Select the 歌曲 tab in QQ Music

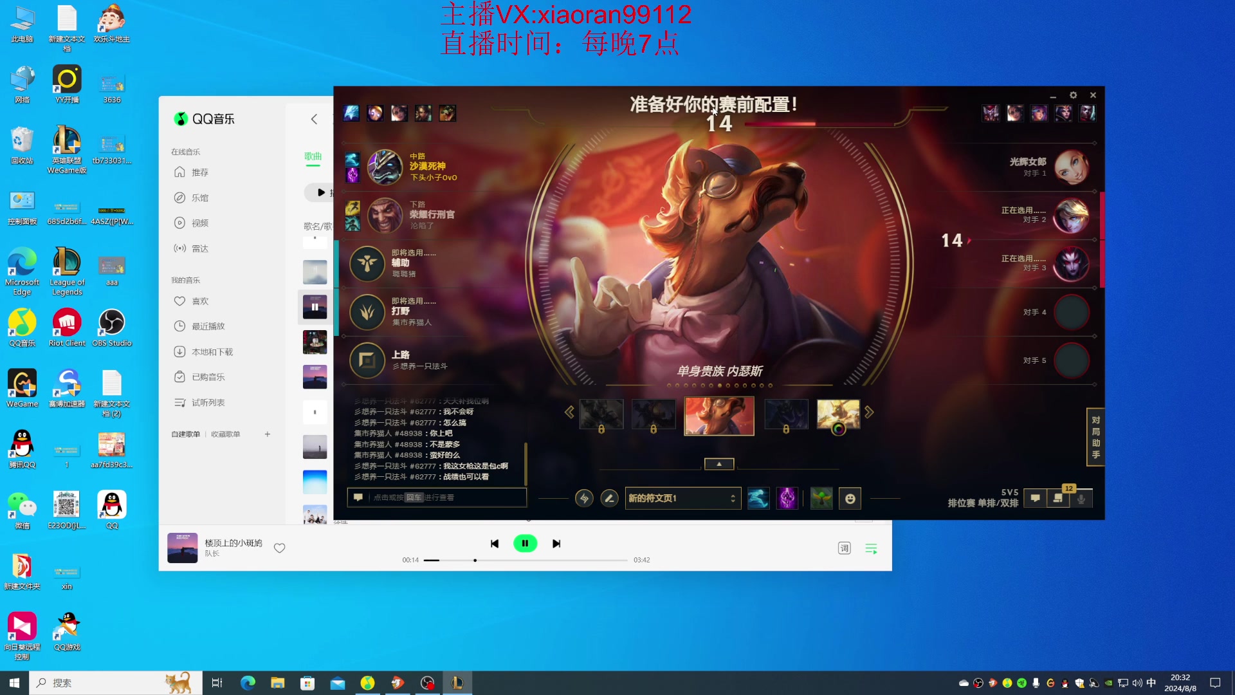(x=313, y=156)
